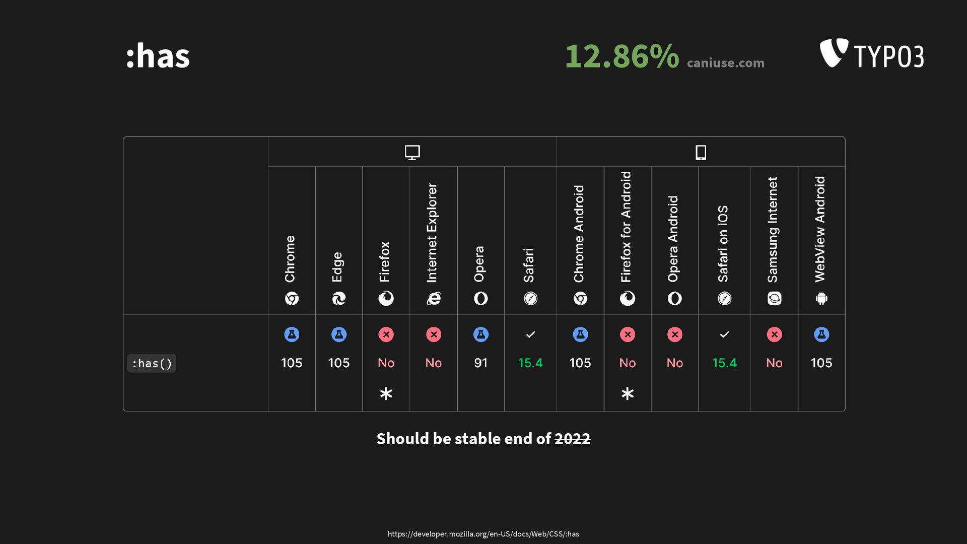967x544 pixels.
Task: Click the red X icon under Firefox
Action: pyautogui.click(x=386, y=334)
